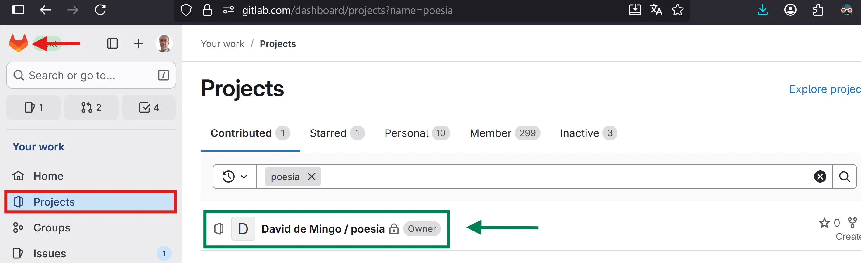Screen dimensions: 861x263
Task: Clear the project search field
Action: (820, 177)
